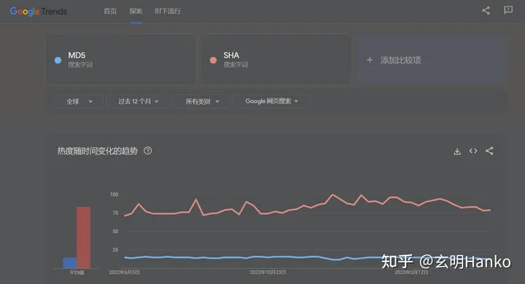Add comparison with 添加比较项 button
The image size is (525, 284).
[x=432, y=59]
